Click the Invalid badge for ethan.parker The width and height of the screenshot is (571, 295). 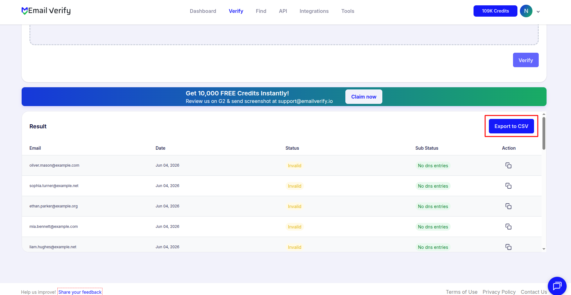tap(295, 206)
